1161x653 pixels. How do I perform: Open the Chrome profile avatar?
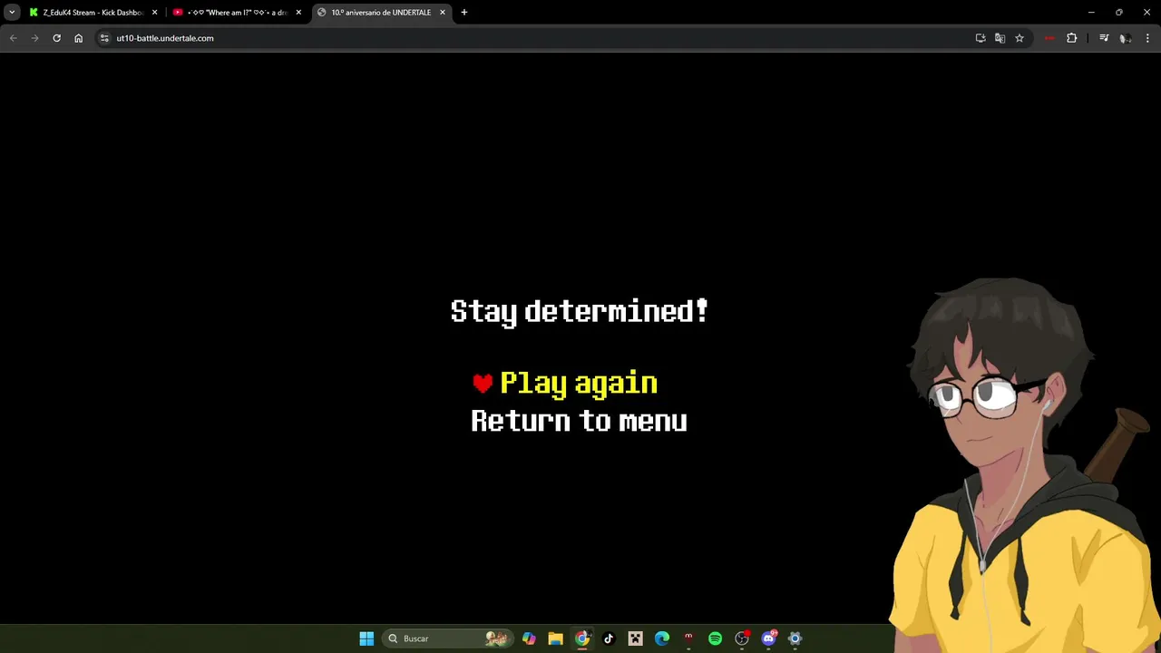tap(1126, 38)
